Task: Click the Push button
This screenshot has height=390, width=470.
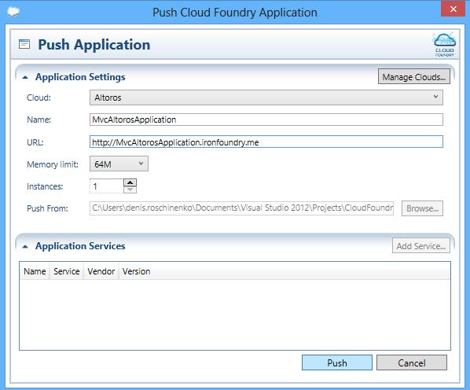Action: tap(337, 362)
